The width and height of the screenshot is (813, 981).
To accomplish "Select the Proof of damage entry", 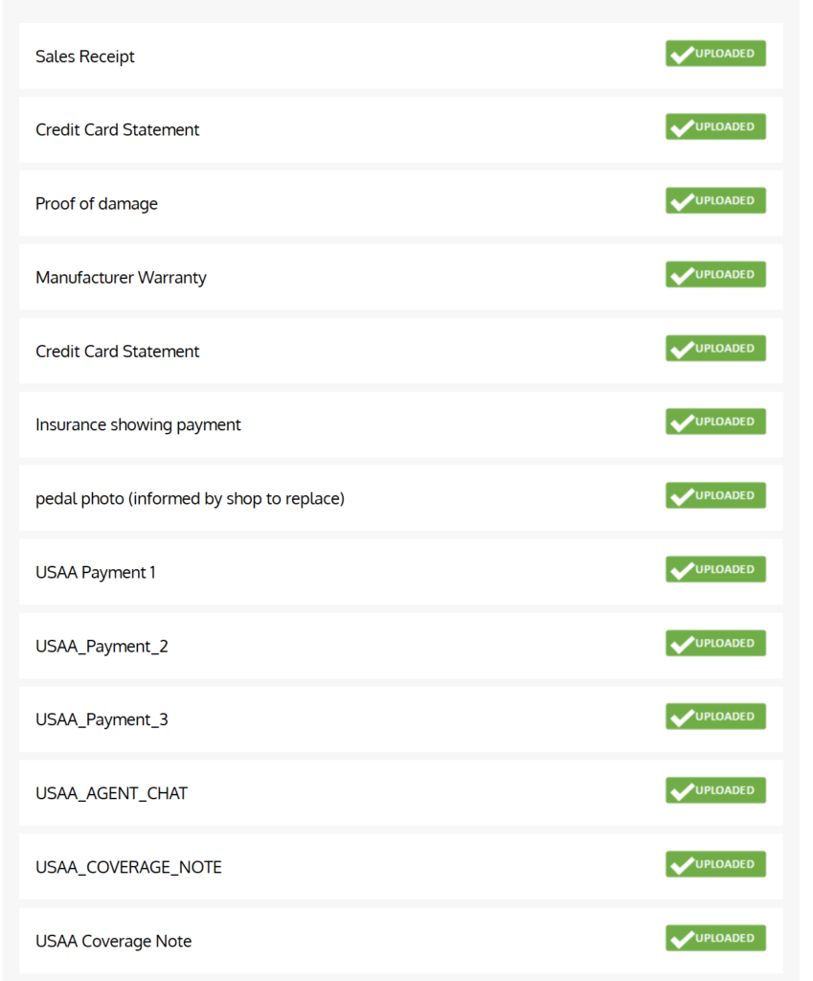I will coord(97,204).
